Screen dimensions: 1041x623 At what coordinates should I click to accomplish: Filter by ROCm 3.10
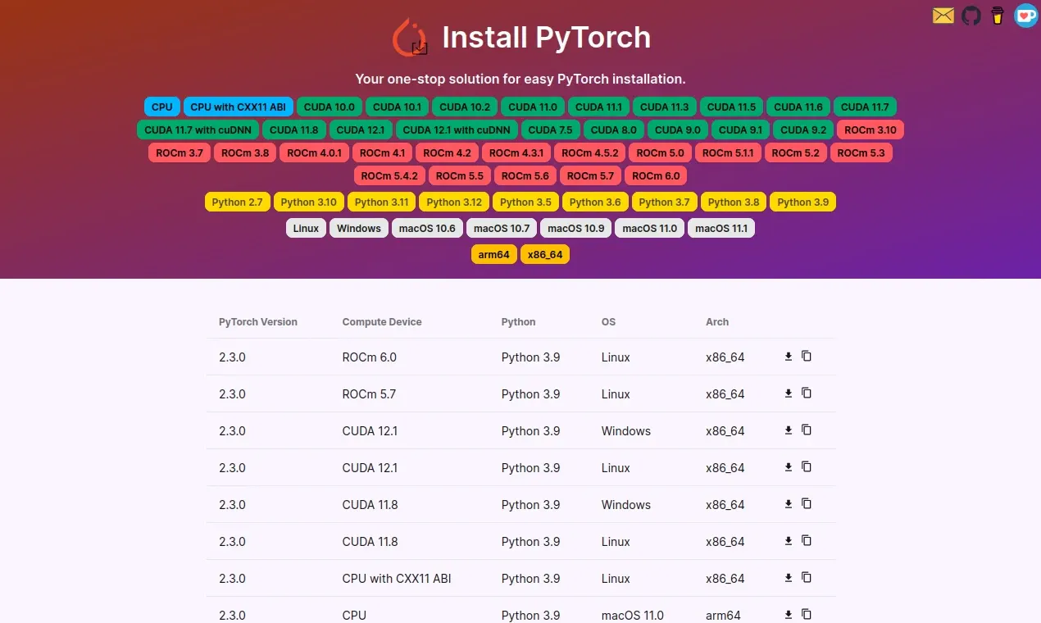871,130
